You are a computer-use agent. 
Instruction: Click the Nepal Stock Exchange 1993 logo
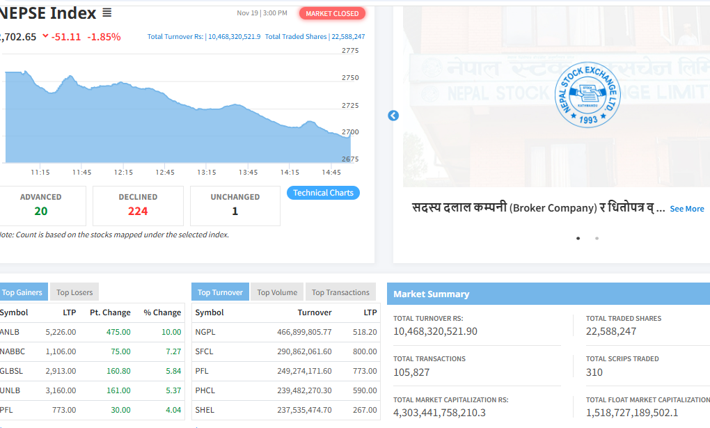(587, 95)
